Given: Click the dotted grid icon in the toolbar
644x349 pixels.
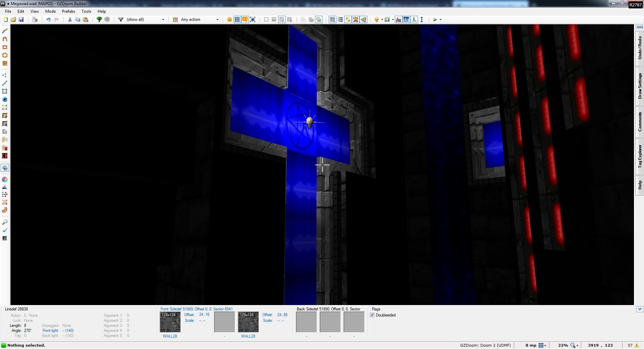Looking at the screenshot, I should [340, 19].
